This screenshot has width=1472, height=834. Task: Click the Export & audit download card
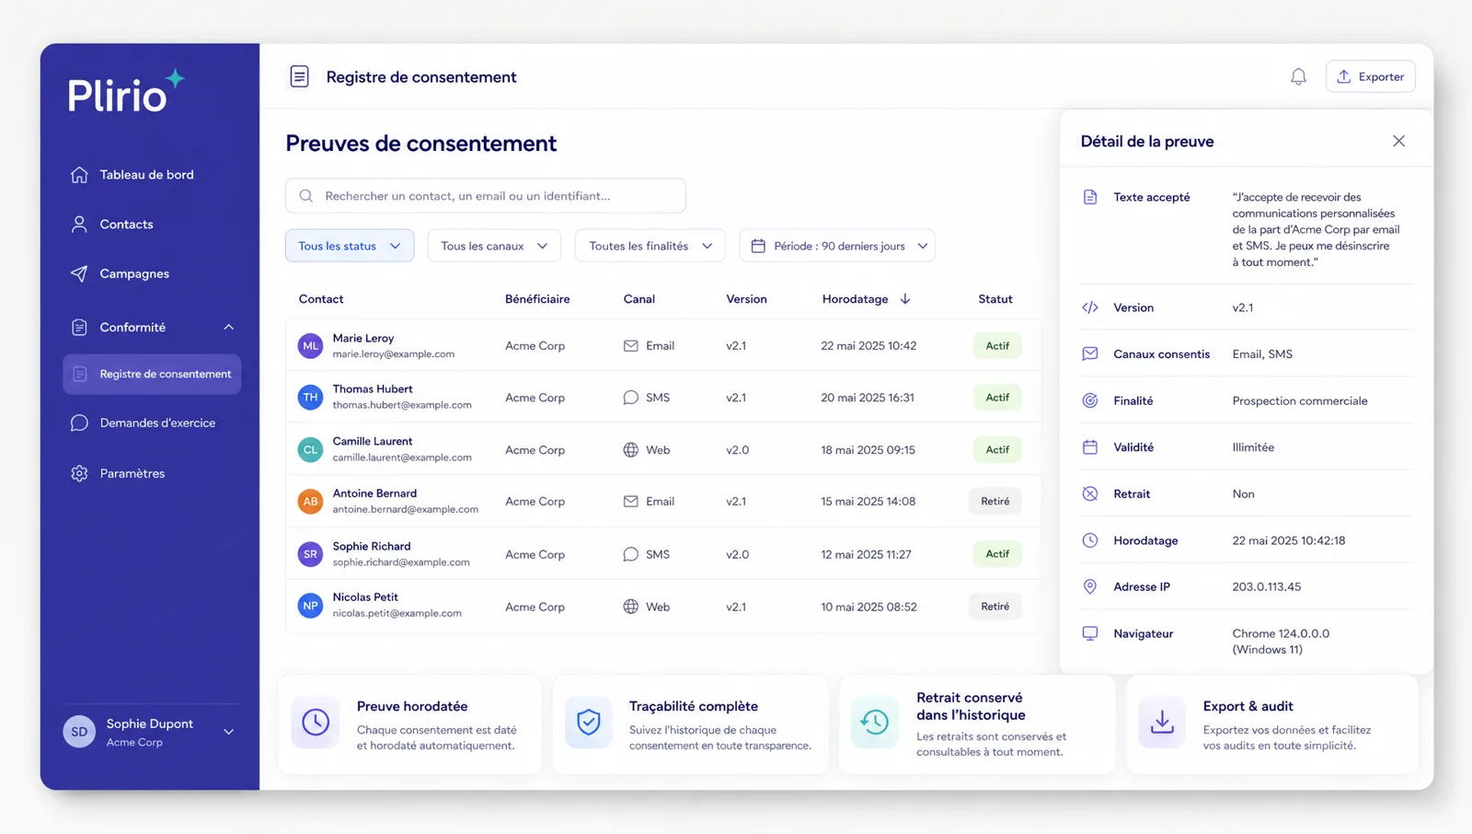coord(1272,724)
